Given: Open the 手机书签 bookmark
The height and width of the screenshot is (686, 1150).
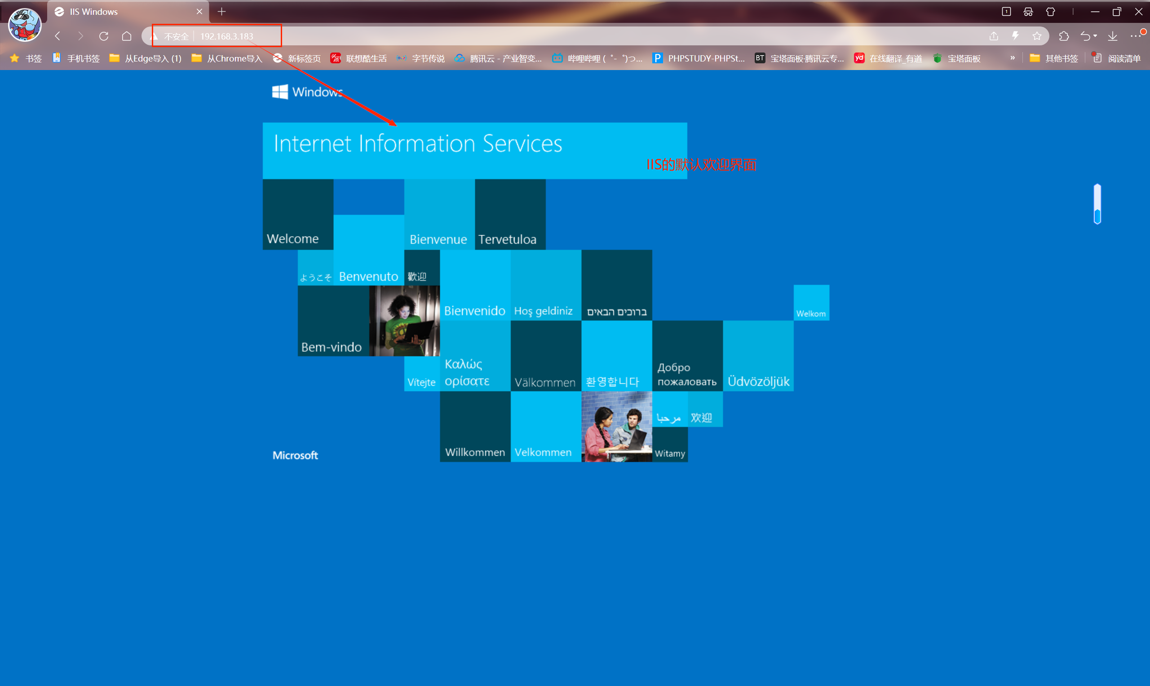Looking at the screenshot, I should (x=76, y=58).
